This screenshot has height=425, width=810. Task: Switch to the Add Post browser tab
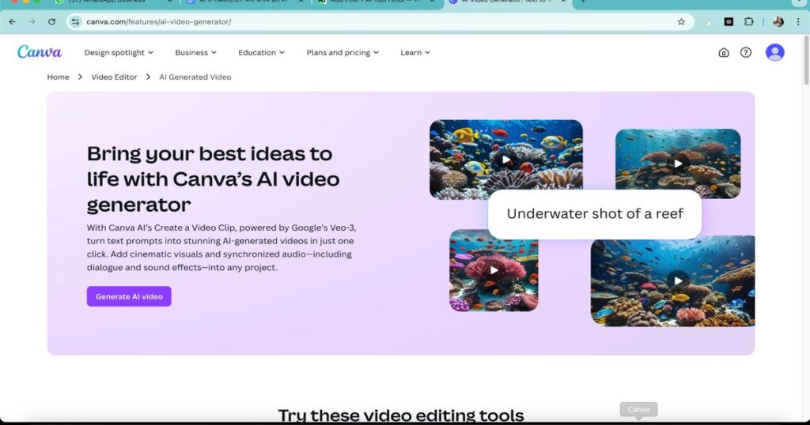377,2
